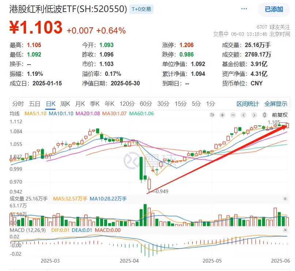Click the tallest green volume bar in April

coord(145,215)
